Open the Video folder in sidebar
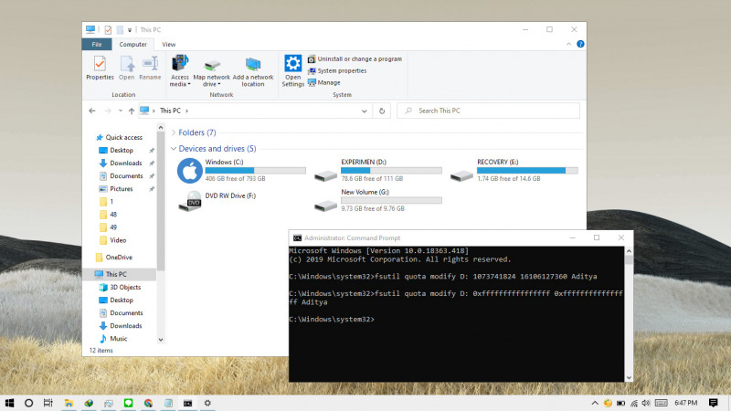The width and height of the screenshot is (731, 411). point(112,240)
